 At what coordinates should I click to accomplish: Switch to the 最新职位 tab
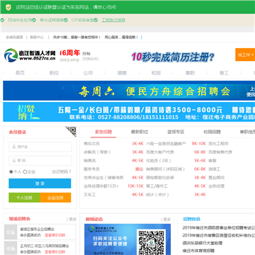point(140,132)
